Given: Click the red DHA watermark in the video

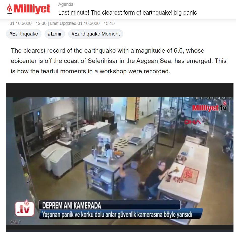Looking at the screenshot, I should point(193,122).
